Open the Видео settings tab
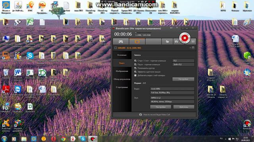 tap(122, 63)
